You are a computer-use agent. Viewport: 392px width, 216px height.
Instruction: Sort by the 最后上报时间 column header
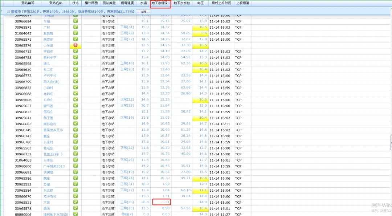click(221, 3)
